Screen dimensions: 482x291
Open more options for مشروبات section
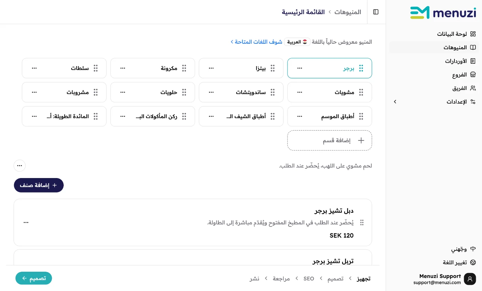(x=34, y=92)
